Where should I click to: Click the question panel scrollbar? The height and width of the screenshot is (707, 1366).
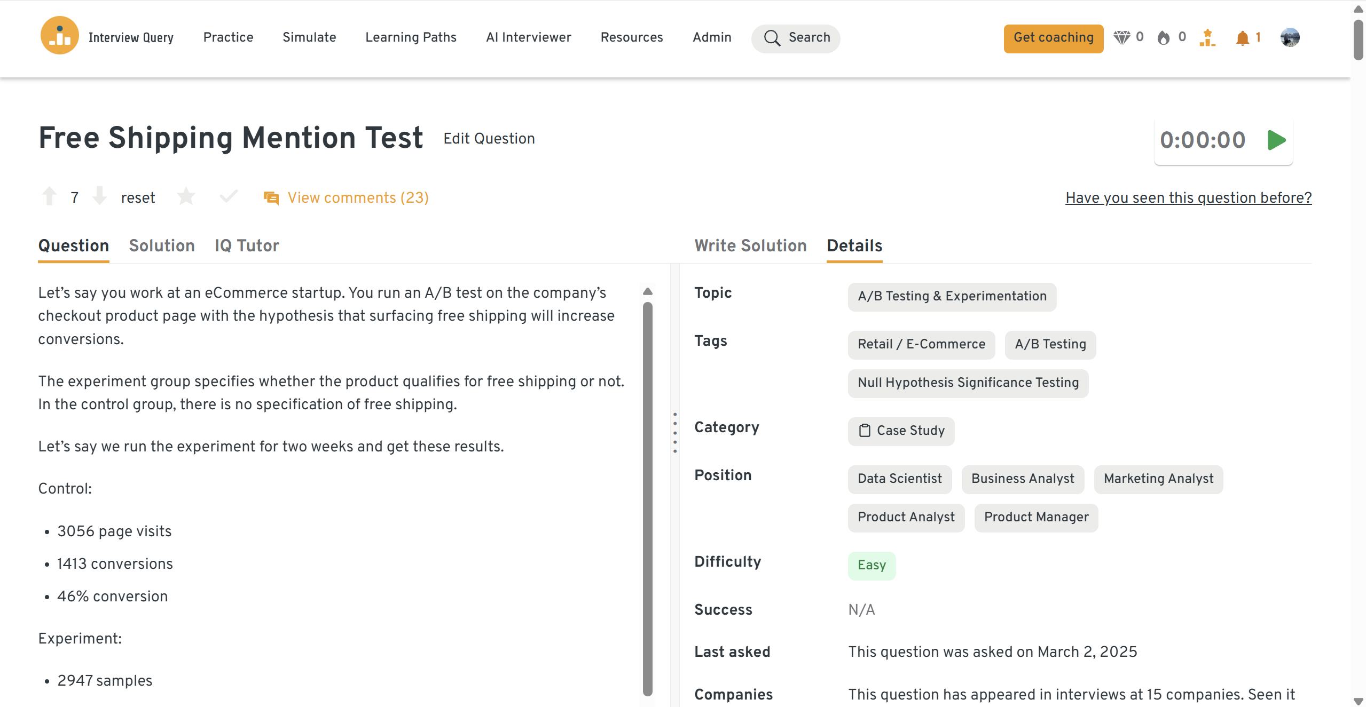click(647, 496)
